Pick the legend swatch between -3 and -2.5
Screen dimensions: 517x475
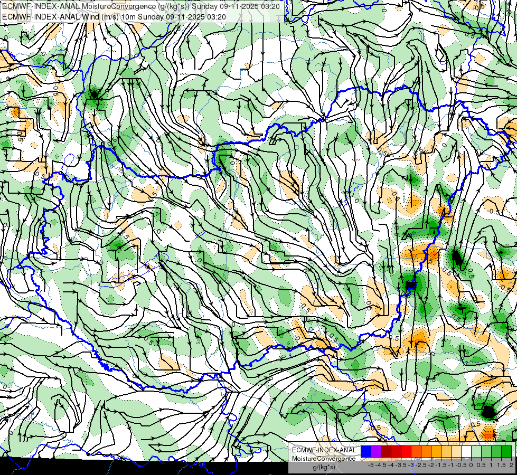(x=416, y=452)
